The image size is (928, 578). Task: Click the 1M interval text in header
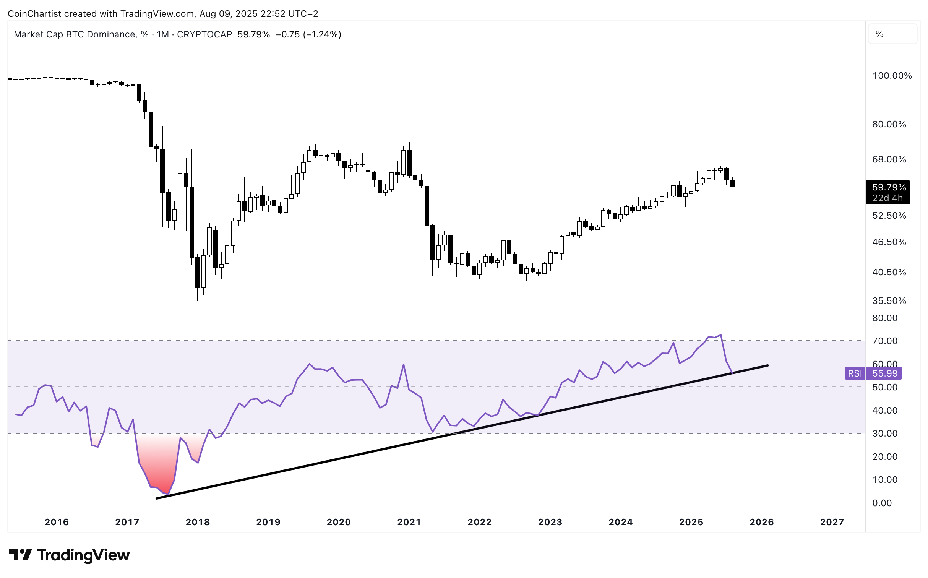pyautogui.click(x=163, y=34)
